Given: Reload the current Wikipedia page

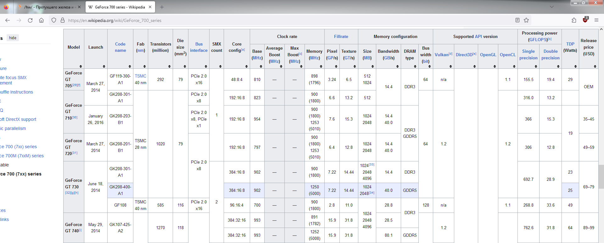Looking at the screenshot, I should pyautogui.click(x=30, y=20).
